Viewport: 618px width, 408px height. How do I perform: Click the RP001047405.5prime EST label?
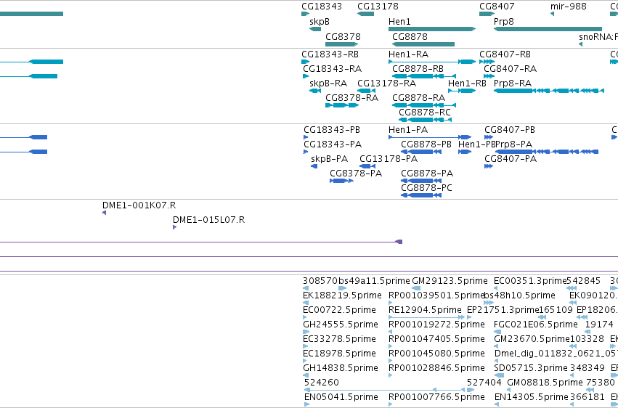click(436, 339)
